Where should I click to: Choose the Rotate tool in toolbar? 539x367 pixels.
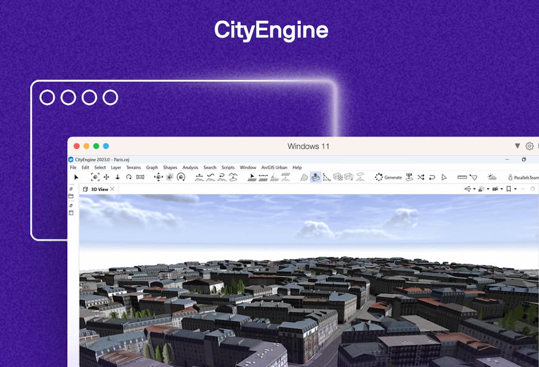pyautogui.click(x=129, y=177)
